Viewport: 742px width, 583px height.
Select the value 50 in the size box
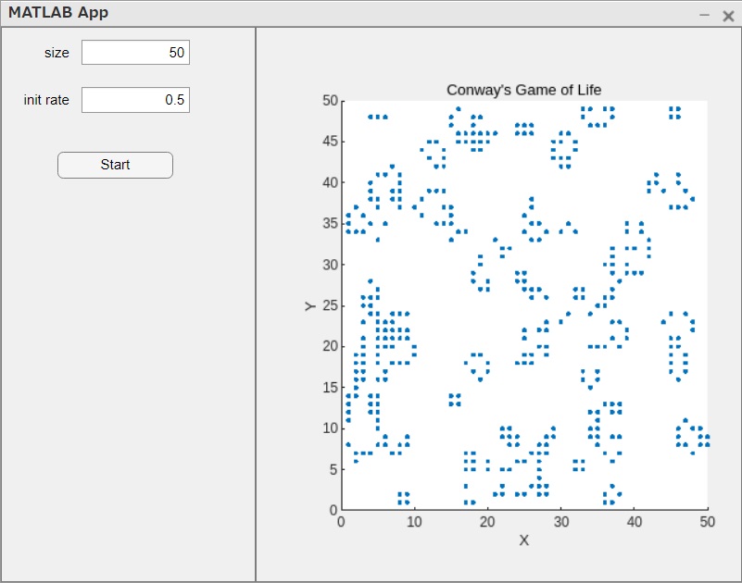(176, 53)
